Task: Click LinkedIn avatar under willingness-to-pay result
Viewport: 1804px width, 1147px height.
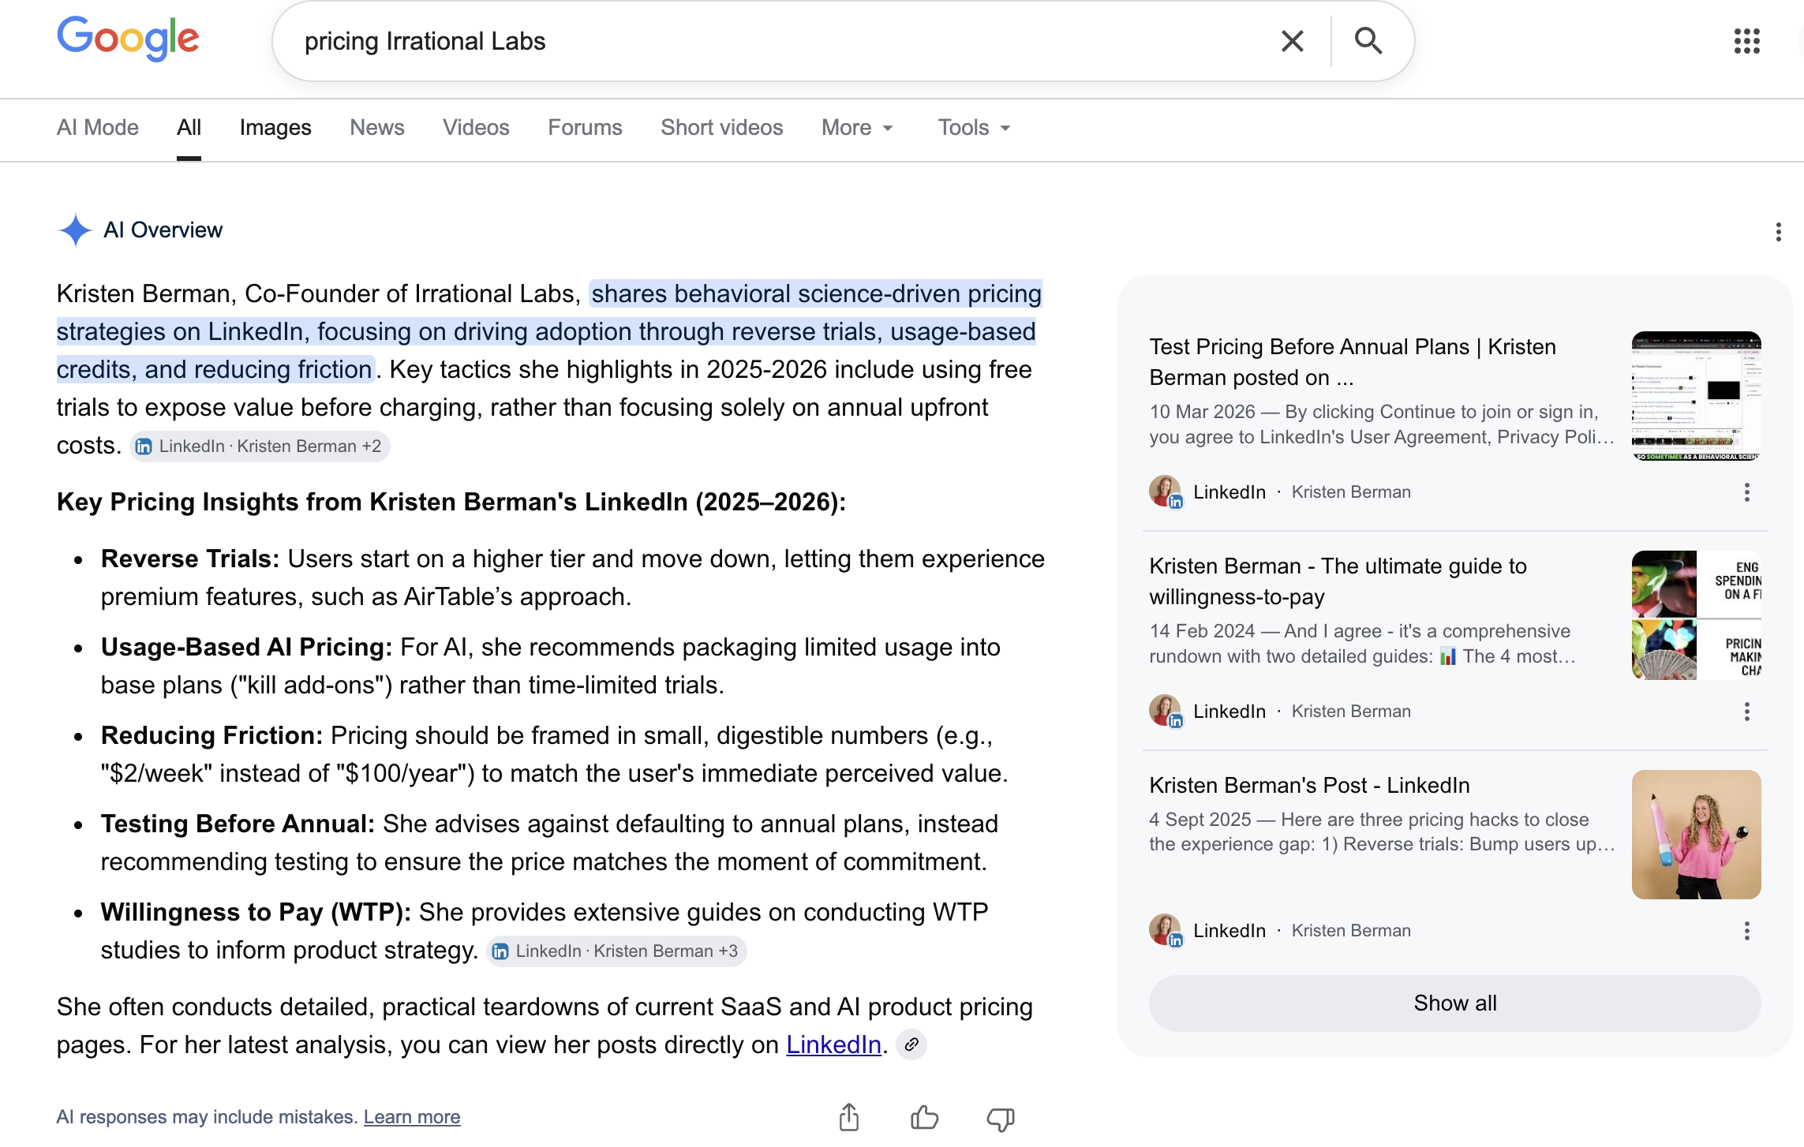Action: 1166,711
